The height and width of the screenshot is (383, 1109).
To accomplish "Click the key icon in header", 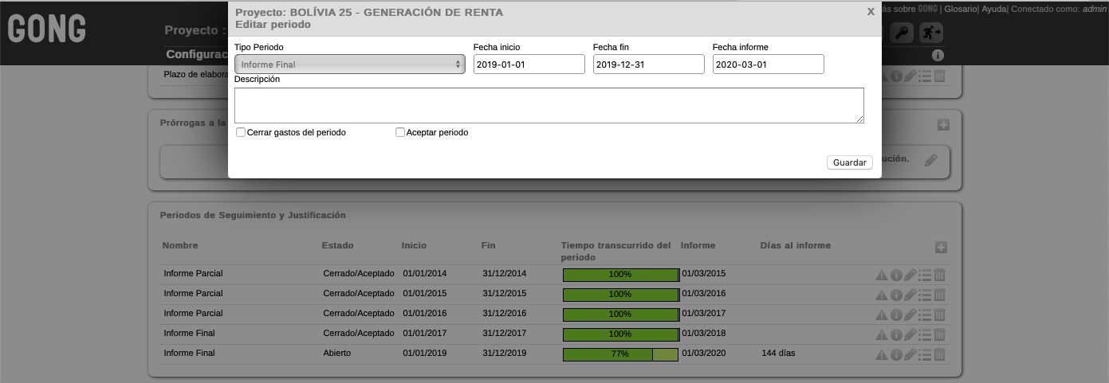I will tap(902, 33).
